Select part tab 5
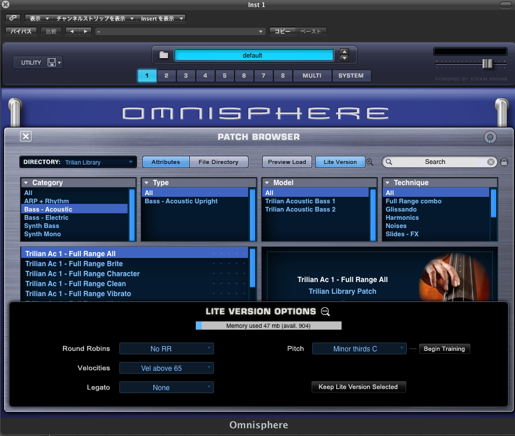 pyautogui.click(x=225, y=76)
